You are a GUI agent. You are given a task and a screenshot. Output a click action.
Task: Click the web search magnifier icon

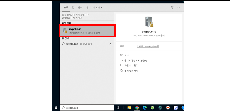pyautogui.click(x=63, y=44)
